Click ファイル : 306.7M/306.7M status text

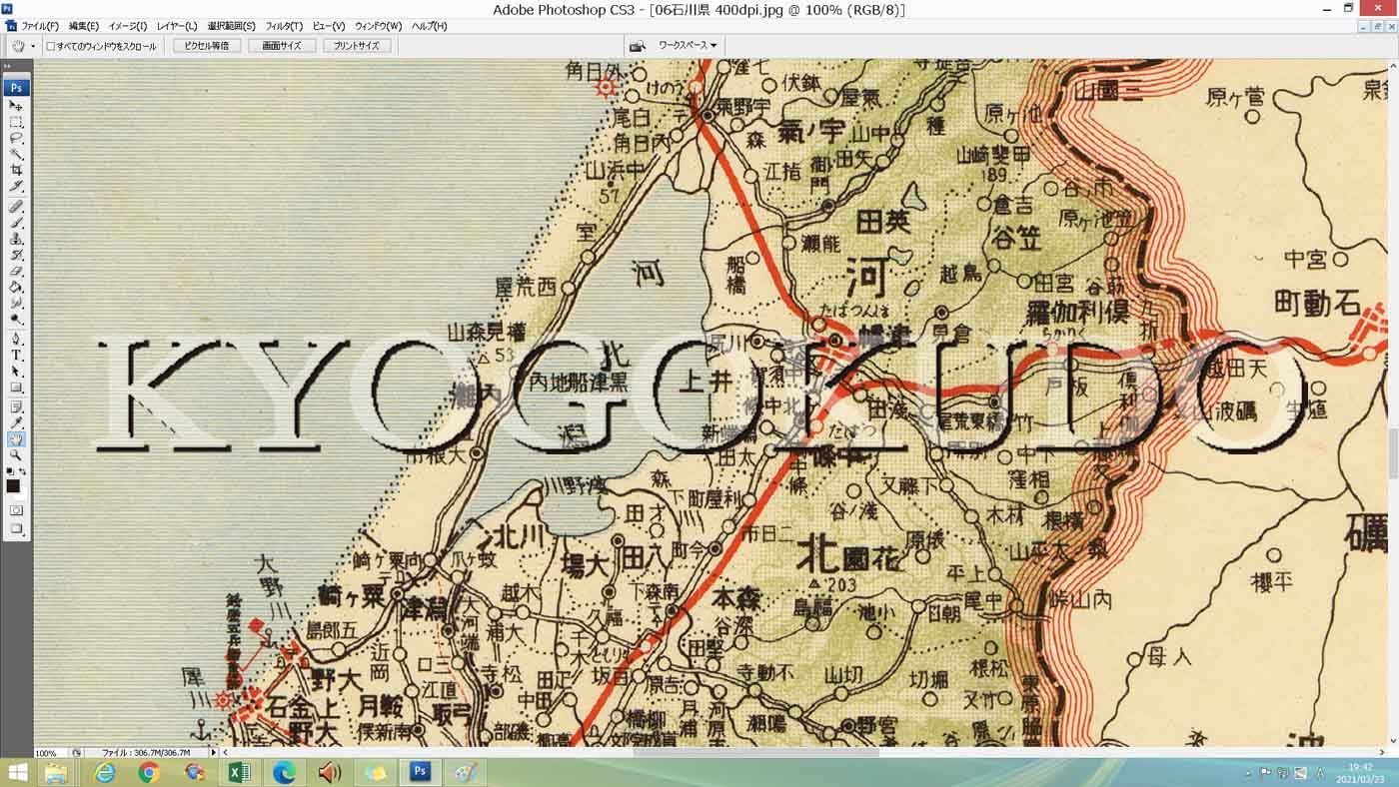tap(146, 753)
